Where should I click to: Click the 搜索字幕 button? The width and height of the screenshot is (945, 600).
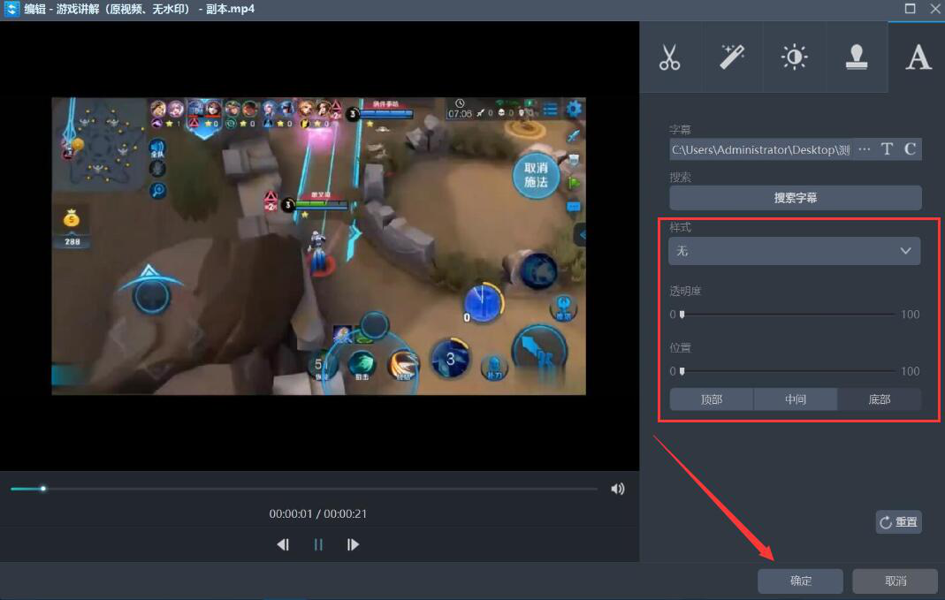[x=796, y=198]
